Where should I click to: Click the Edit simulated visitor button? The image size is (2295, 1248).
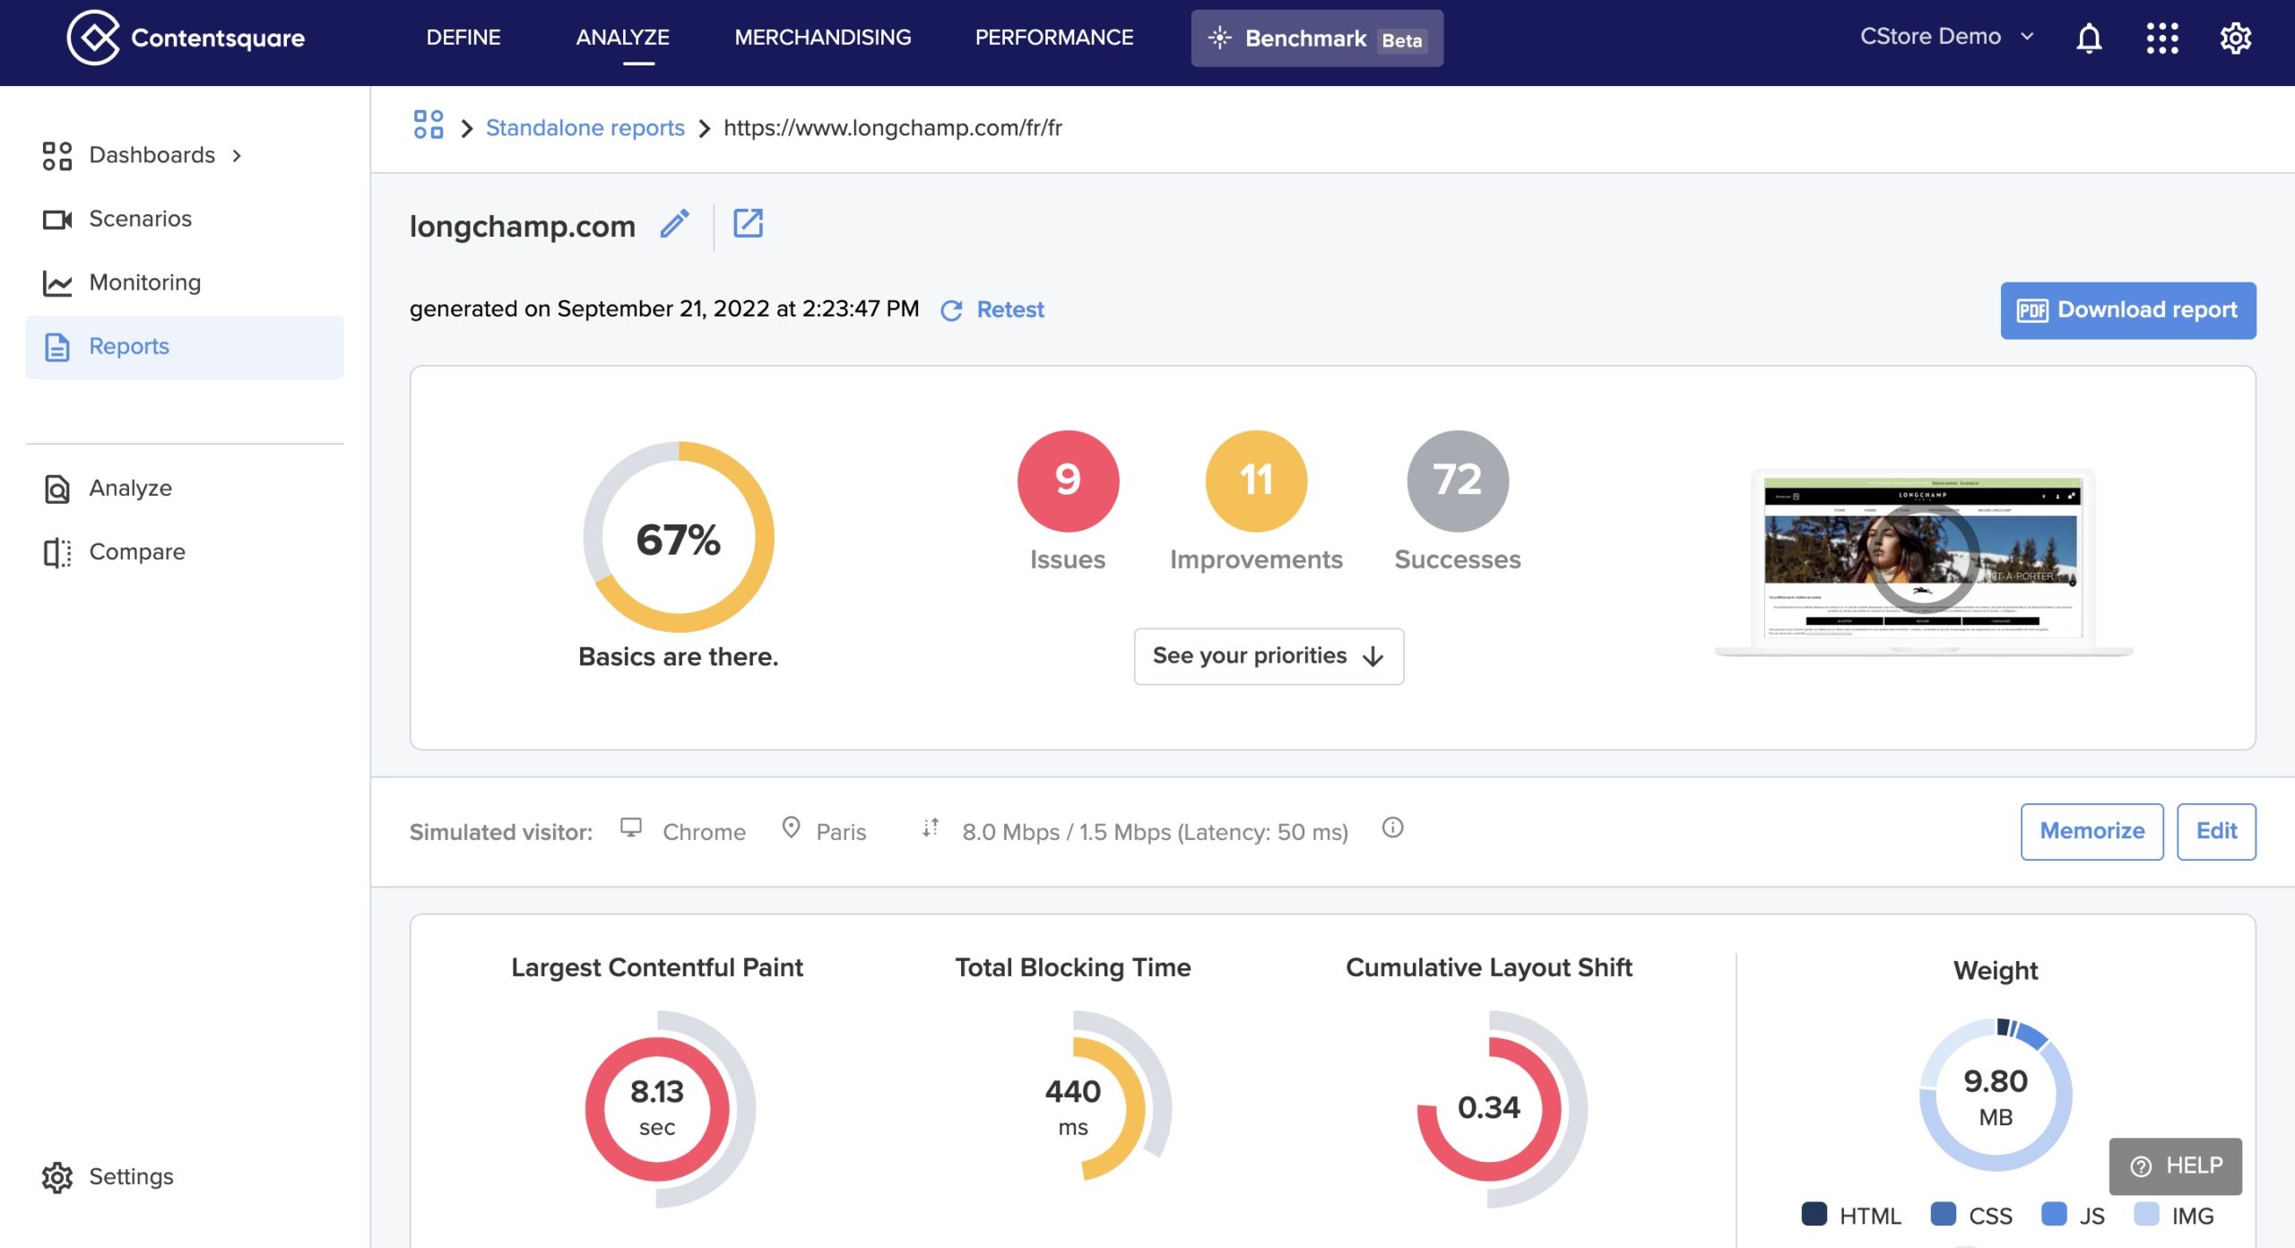point(2216,831)
